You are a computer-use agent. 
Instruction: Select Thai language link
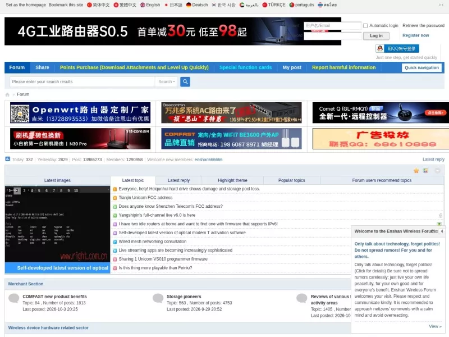tap(327, 5)
